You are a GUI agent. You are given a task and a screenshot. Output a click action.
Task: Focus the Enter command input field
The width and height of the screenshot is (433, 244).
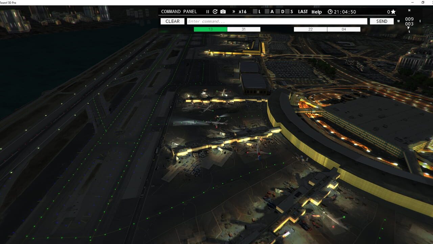pos(277,21)
